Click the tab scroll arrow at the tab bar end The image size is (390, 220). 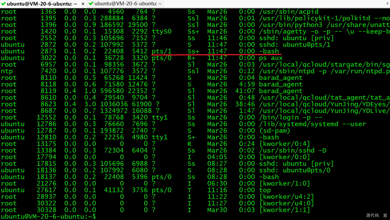(x=387, y=4)
